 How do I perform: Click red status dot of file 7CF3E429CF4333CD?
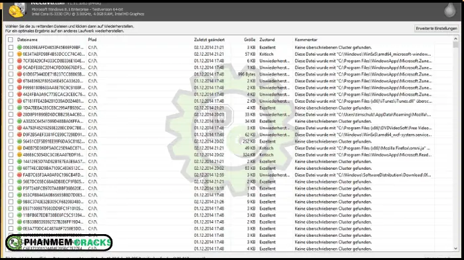19,61
